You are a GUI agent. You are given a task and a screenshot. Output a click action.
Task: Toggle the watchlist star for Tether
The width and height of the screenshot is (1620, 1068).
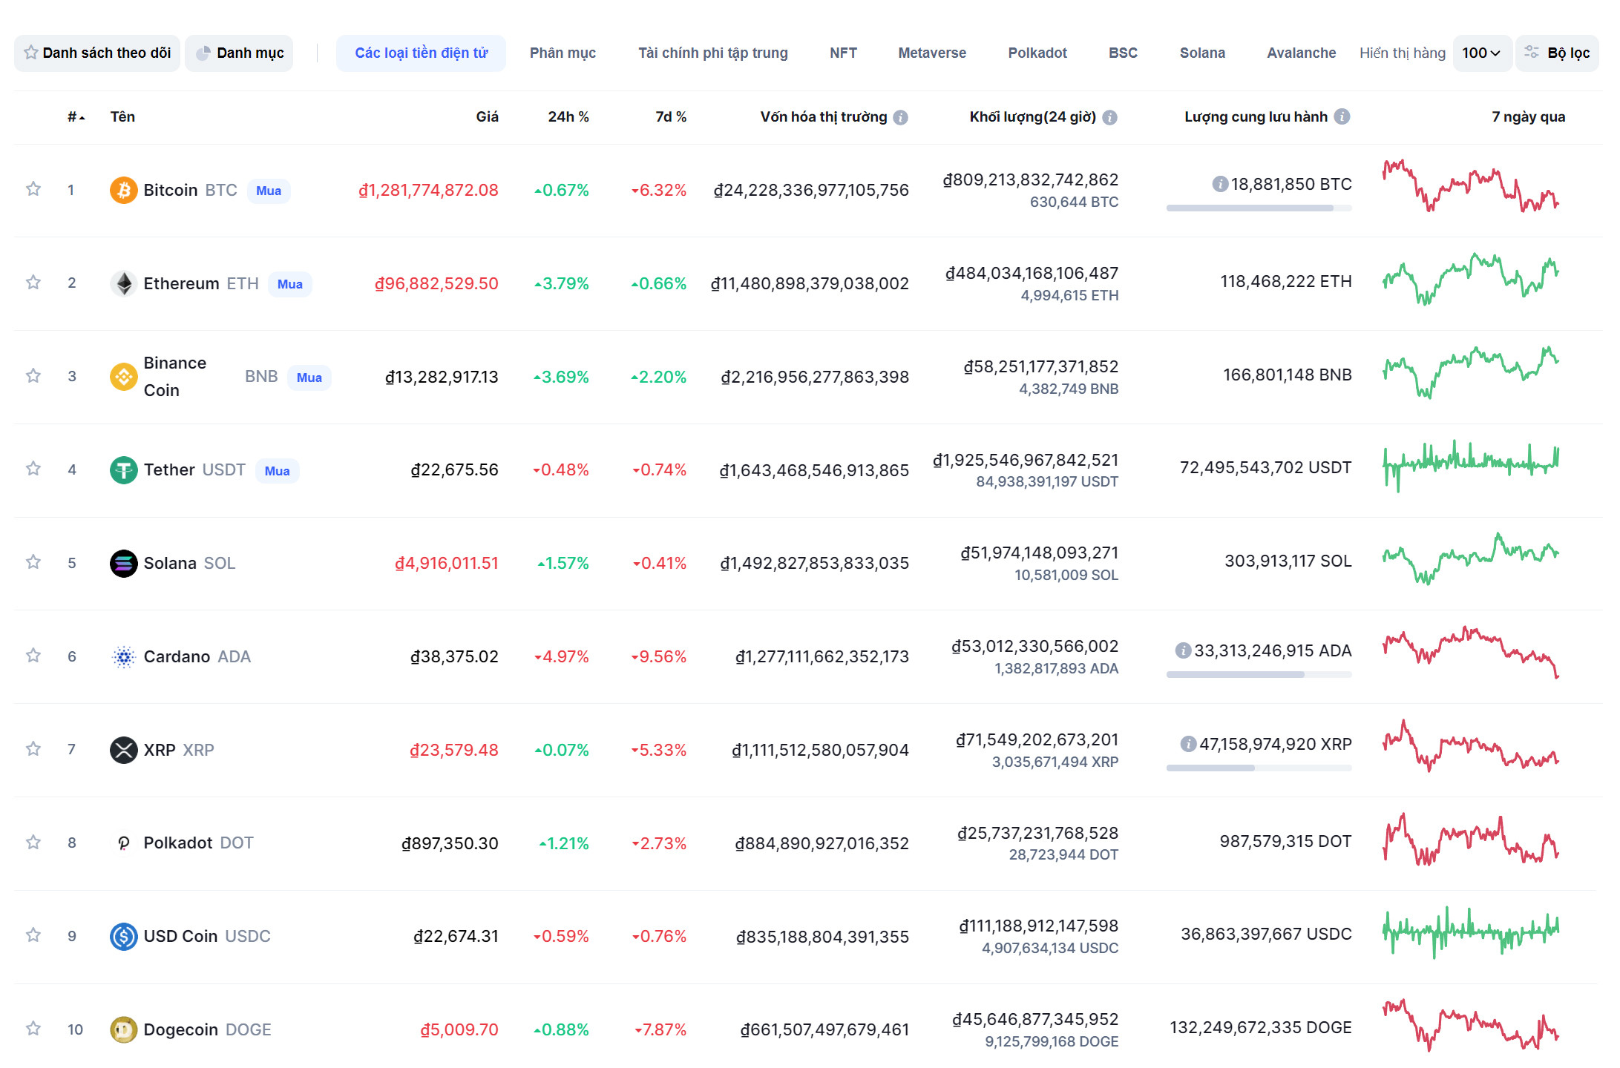coord(33,468)
